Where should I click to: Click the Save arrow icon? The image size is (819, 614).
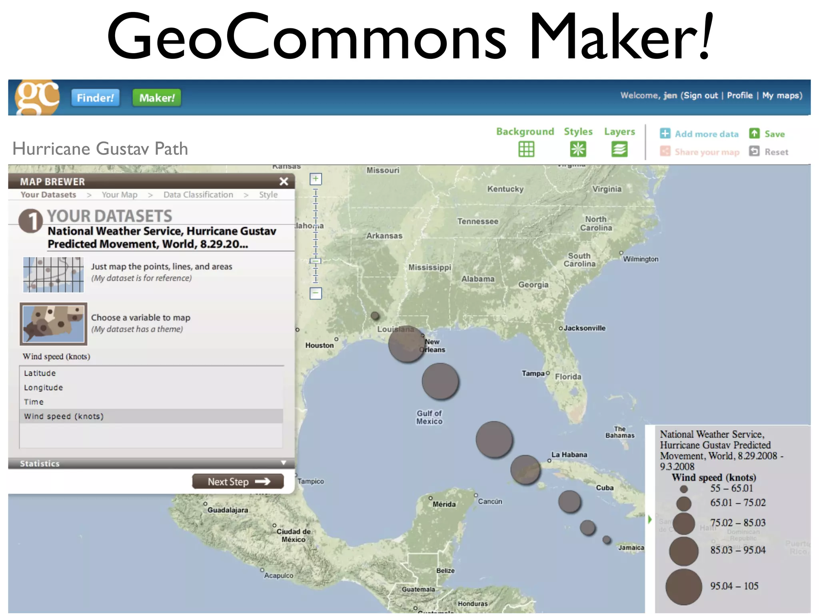(x=754, y=134)
